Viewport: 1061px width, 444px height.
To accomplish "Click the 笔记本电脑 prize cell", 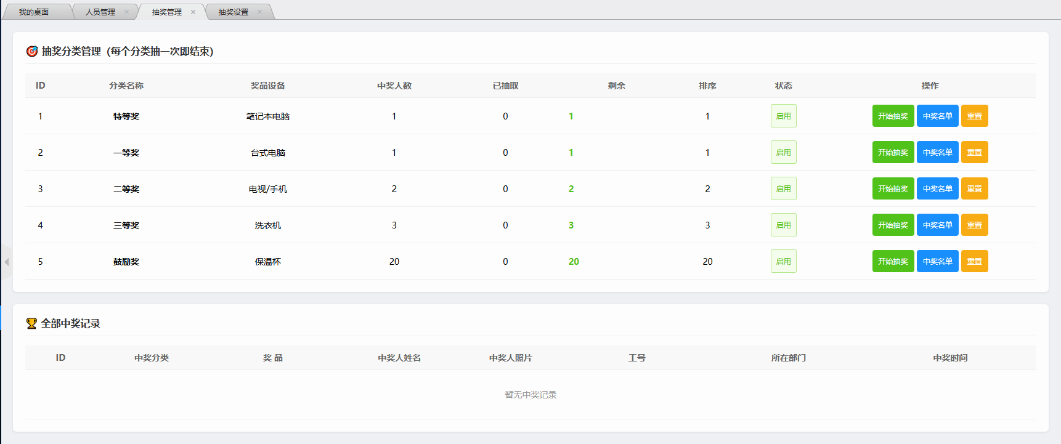I will (268, 116).
